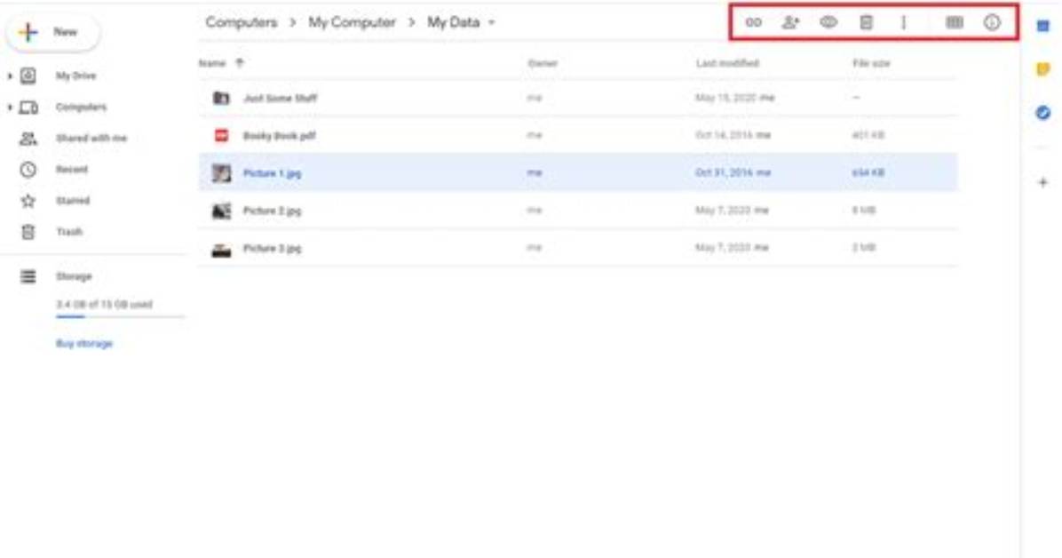1062x558 pixels.
Task: Click the Booky Book pdf file icon
Action: (x=221, y=136)
